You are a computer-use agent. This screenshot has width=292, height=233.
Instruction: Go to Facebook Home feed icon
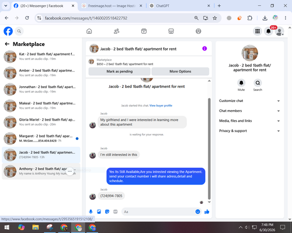tap(89, 31)
